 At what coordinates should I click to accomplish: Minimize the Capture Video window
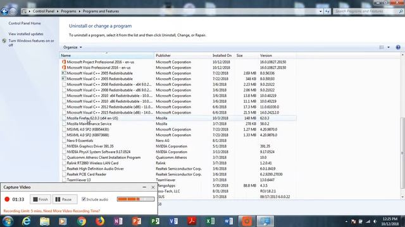144,187
